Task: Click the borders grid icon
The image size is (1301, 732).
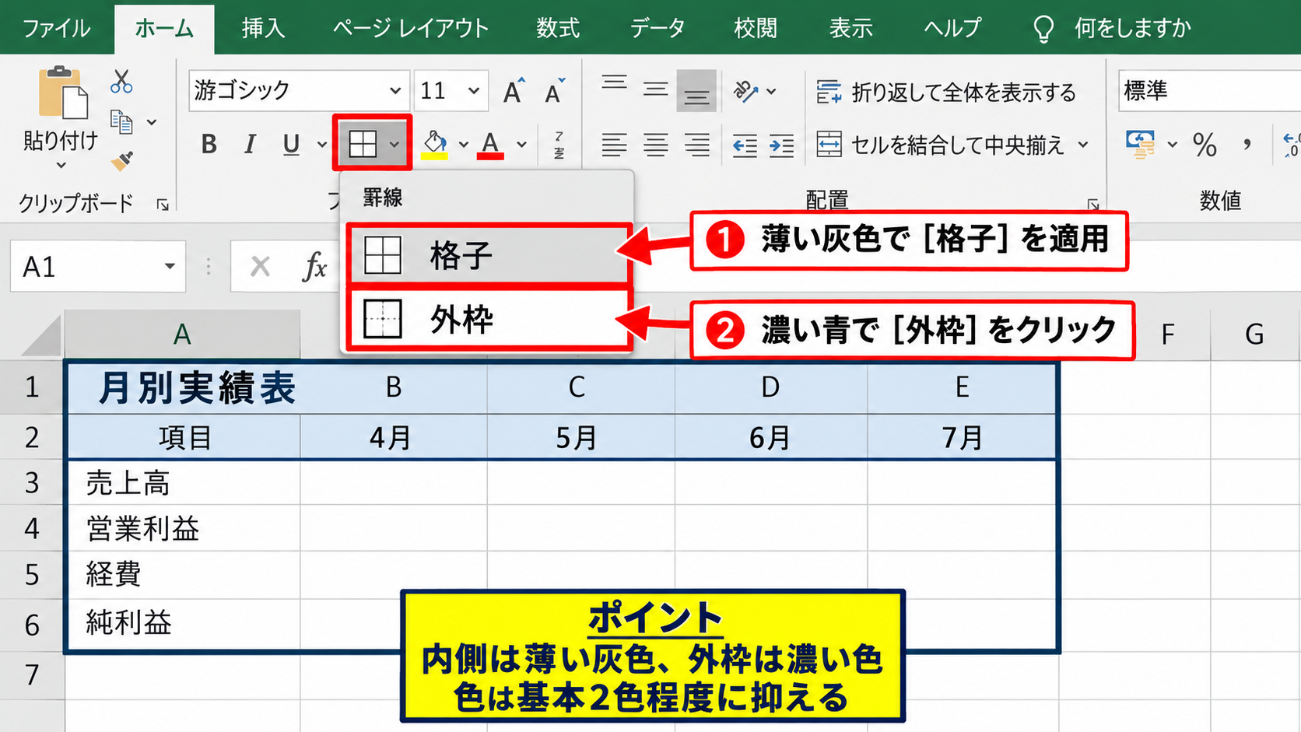Action: click(x=363, y=144)
